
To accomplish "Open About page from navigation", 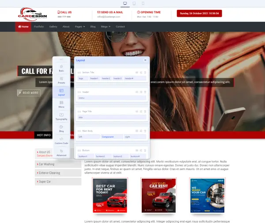I will (x=66, y=27).
